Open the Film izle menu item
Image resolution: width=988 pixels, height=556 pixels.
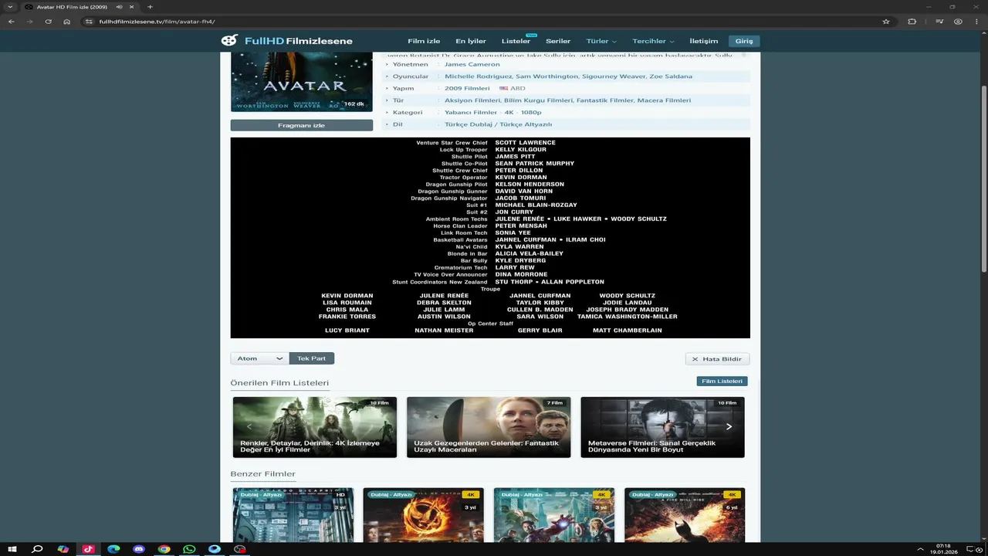click(x=424, y=41)
